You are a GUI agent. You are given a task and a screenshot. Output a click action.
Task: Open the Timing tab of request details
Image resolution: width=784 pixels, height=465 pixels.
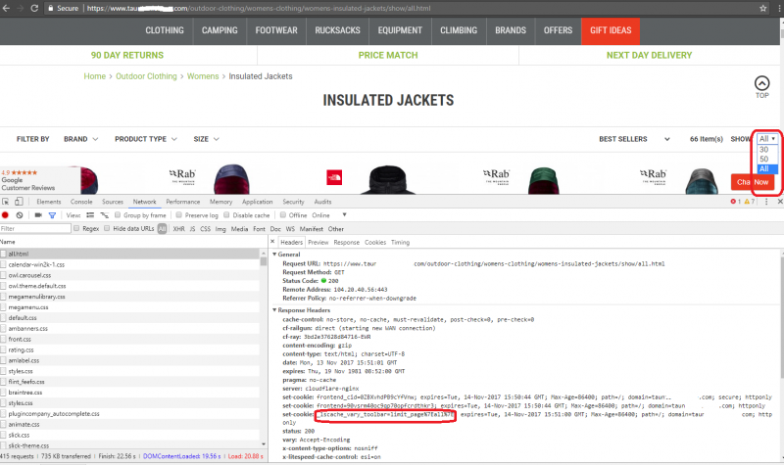click(400, 242)
